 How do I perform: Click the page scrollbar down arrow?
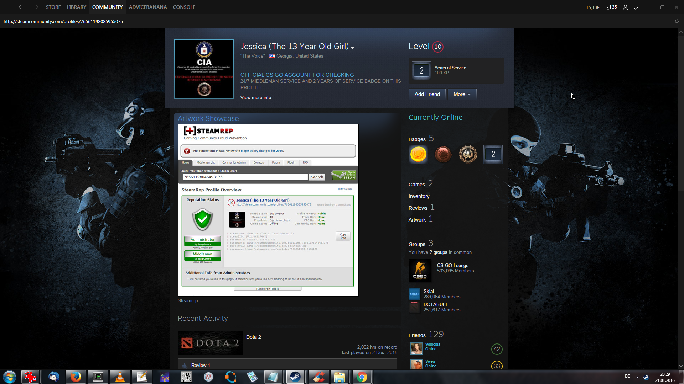tap(681, 366)
